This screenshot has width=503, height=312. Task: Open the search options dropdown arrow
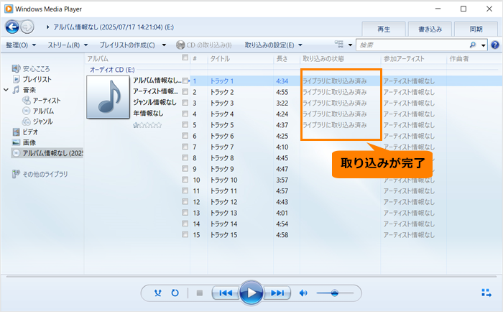tap(484, 45)
